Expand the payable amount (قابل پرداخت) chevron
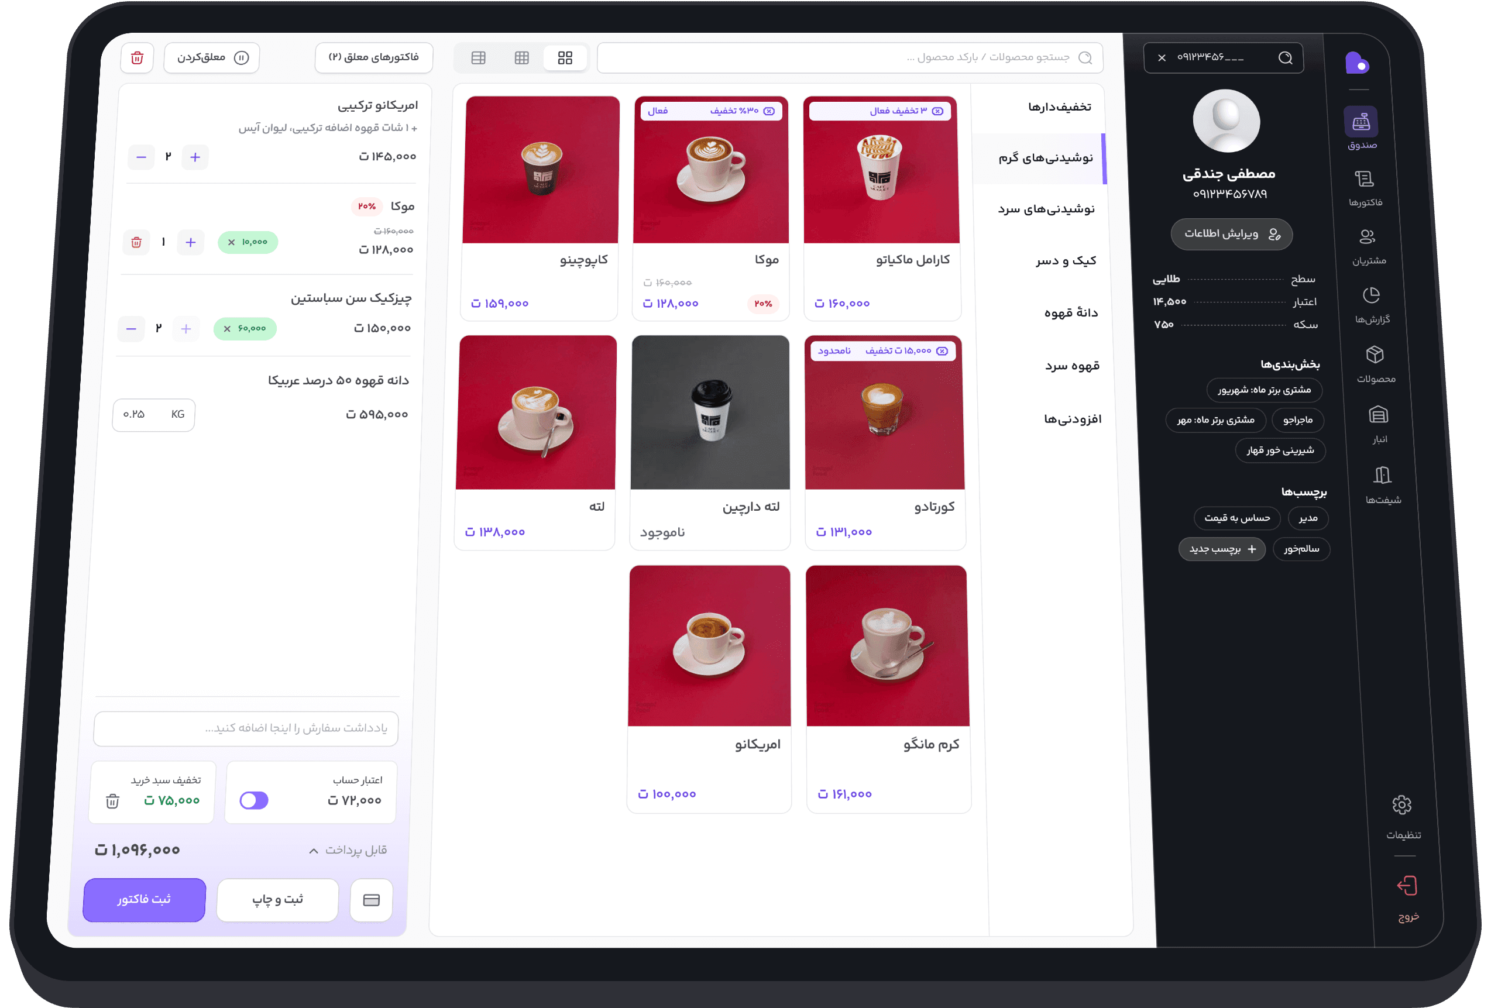Viewport: 1491px width, 1008px height. (314, 851)
